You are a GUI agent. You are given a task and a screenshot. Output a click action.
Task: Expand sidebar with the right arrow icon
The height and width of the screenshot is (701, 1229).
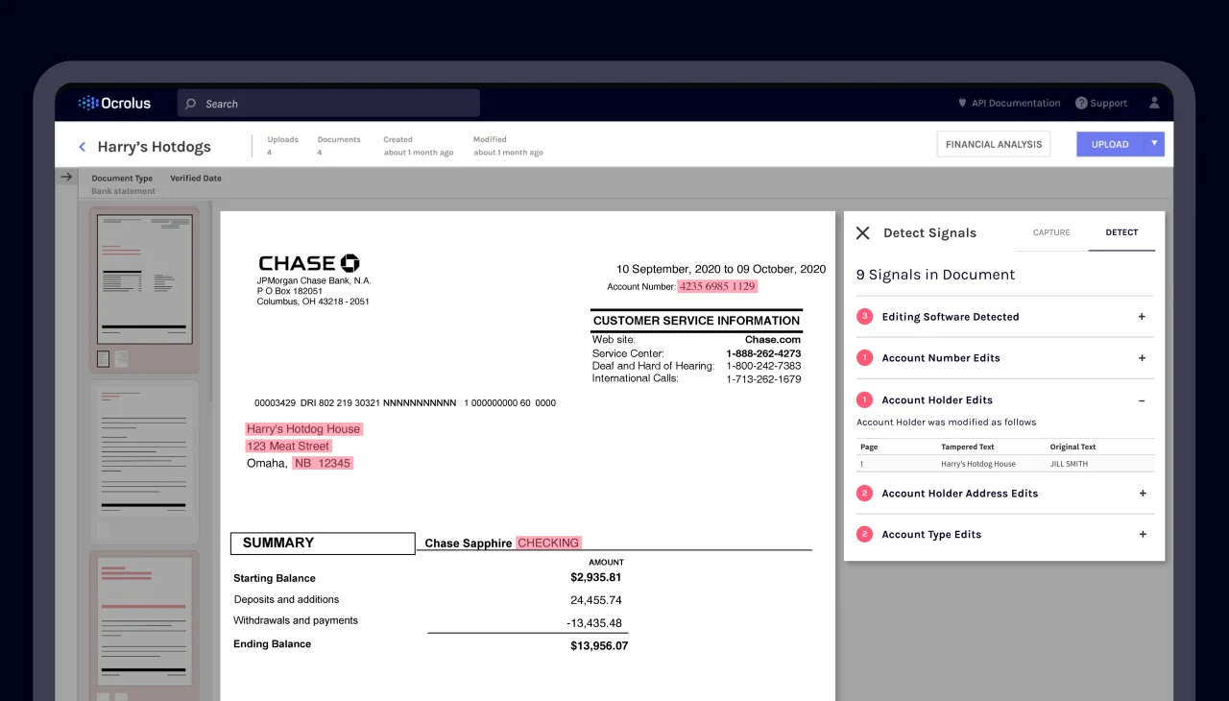[65, 177]
